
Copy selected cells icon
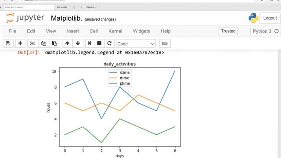pyautogui.click(x=43, y=43)
